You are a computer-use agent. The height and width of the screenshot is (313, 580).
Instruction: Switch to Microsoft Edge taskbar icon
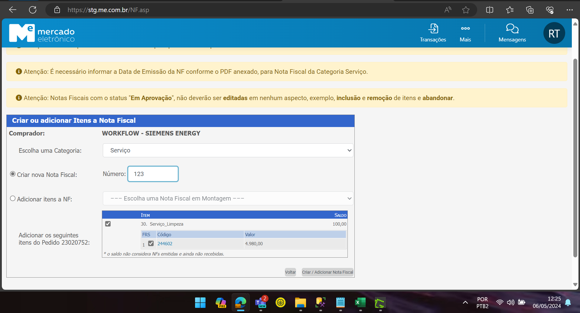coord(241,302)
